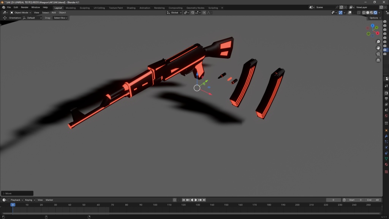Open the Object Mode dropdown
389x219 pixels.
click(x=21, y=13)
